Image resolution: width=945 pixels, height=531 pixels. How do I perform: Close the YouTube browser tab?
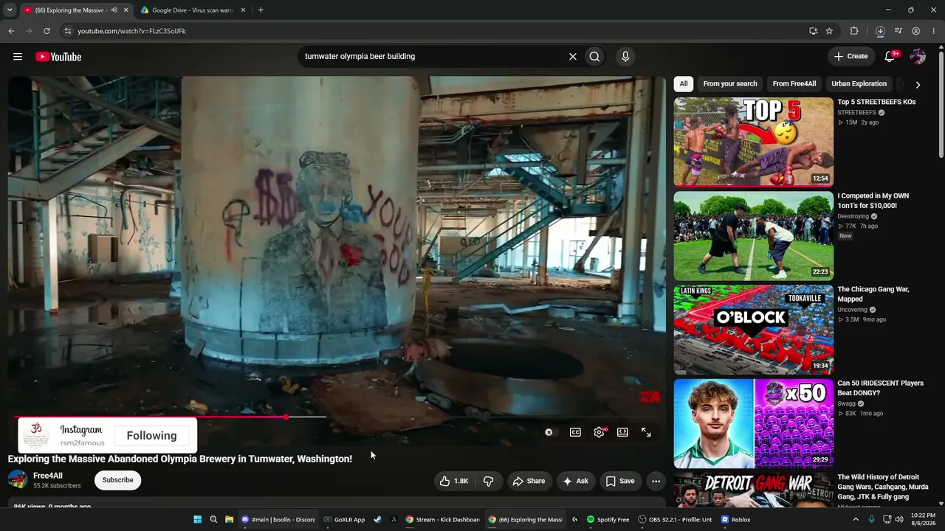tap(125, 10)
